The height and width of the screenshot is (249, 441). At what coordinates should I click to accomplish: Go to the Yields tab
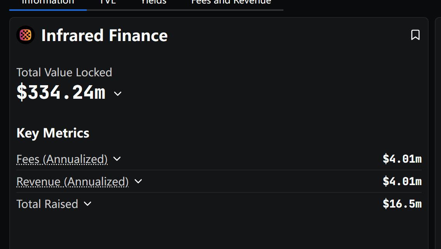click(154, 2)
